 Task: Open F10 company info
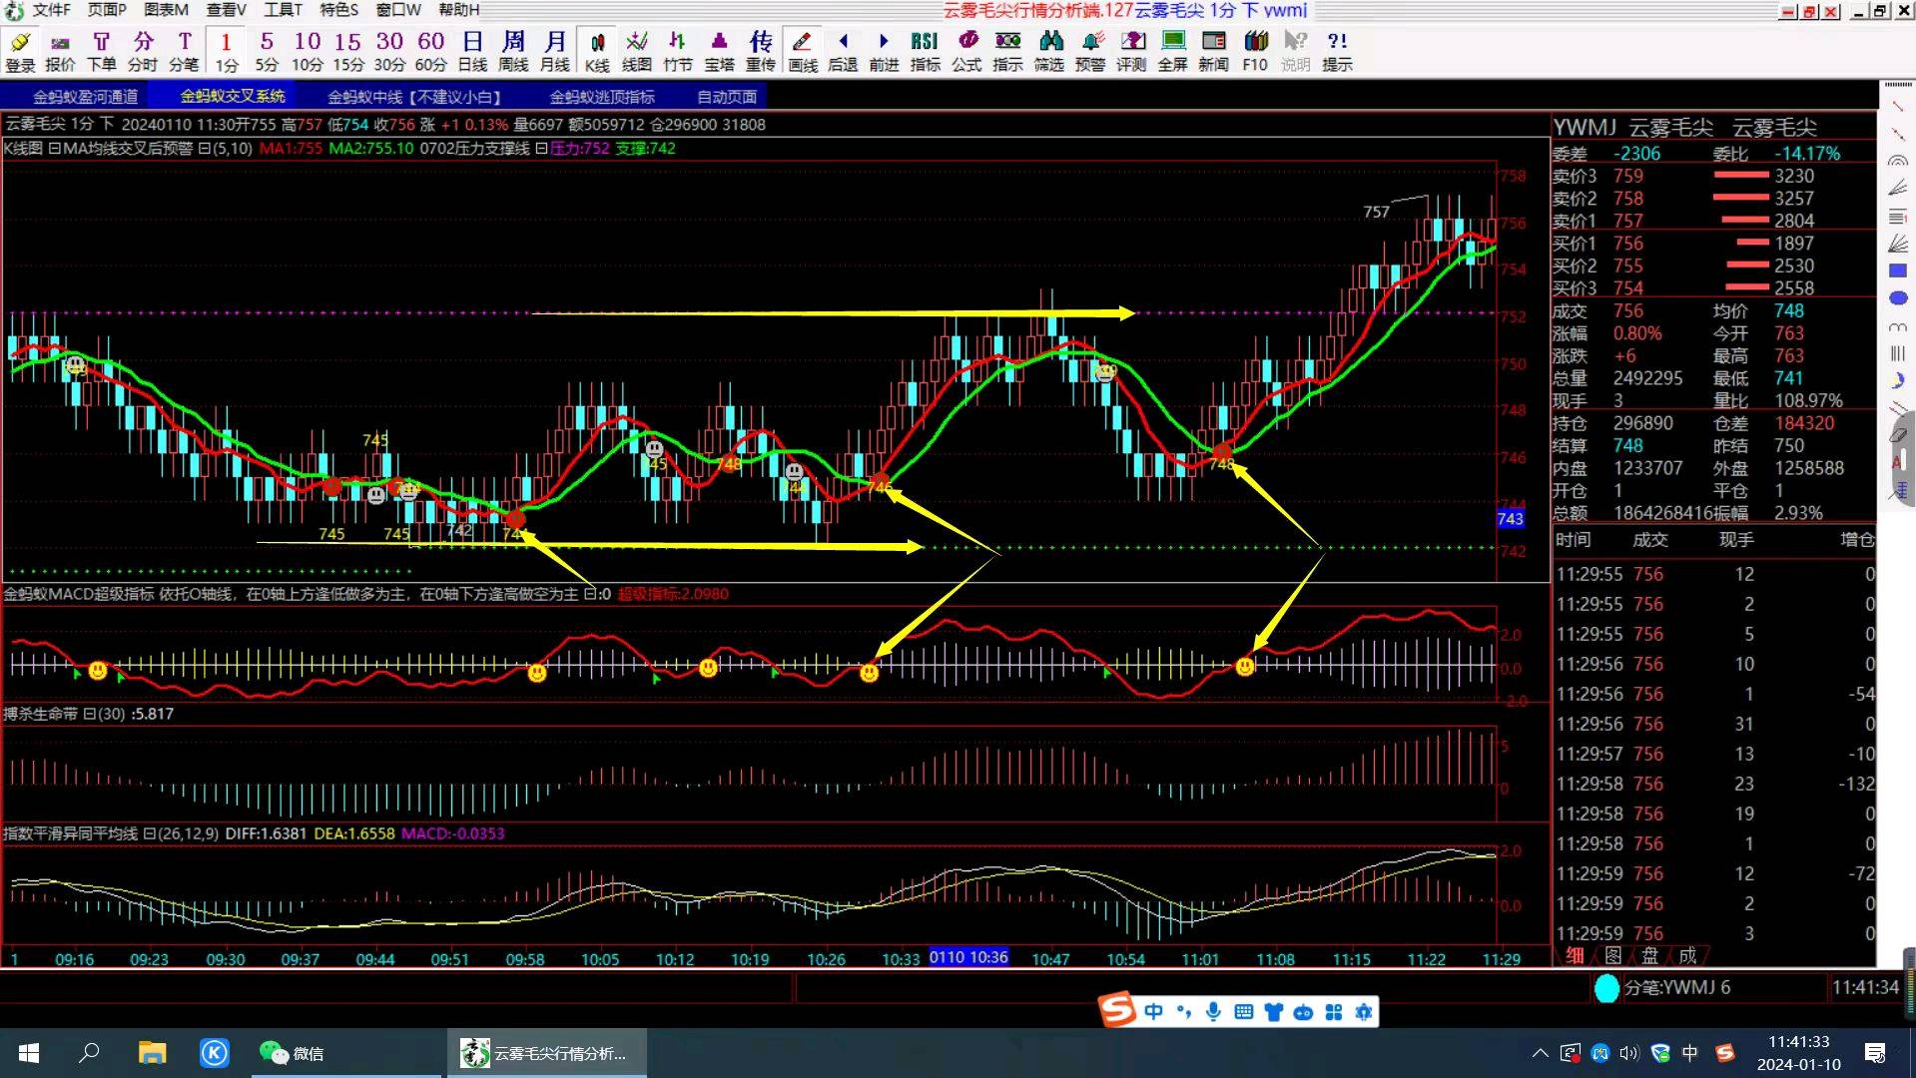1255,50
